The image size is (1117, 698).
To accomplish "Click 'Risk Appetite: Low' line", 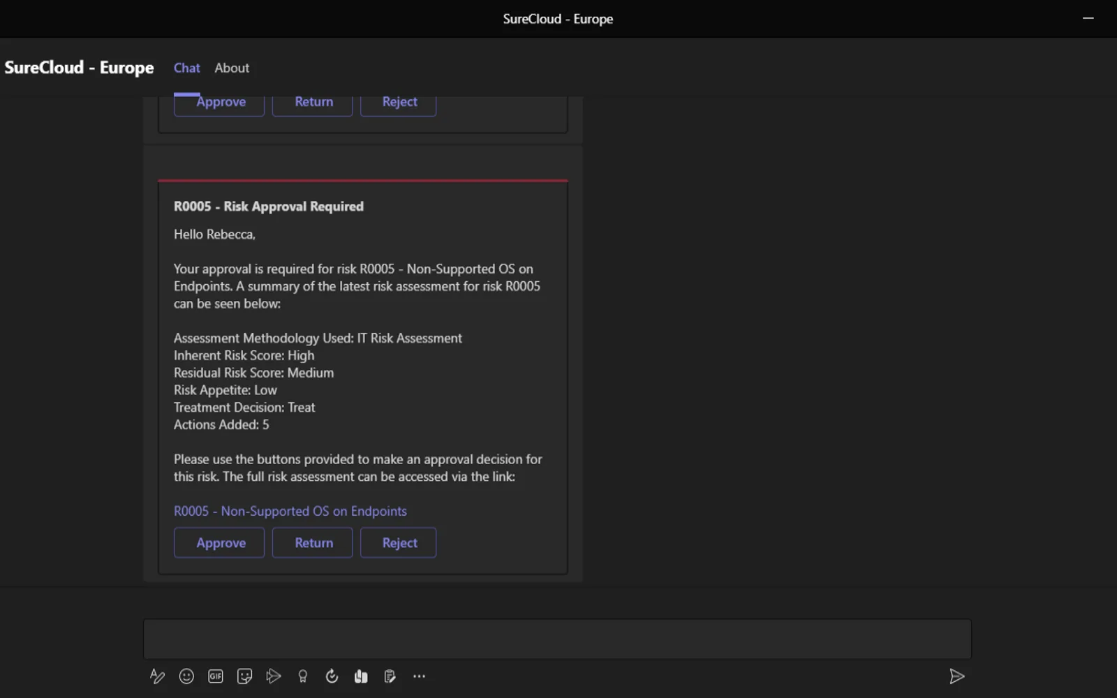I will 225,390.
